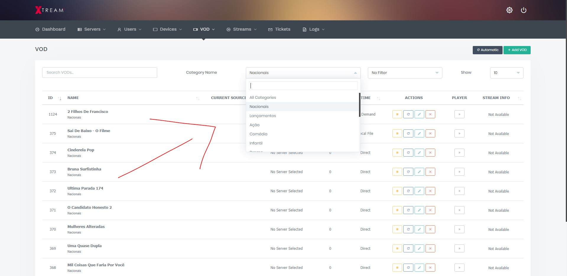Select the Comédia category
Screen dimensions: 567x276
(x=303, y=134)
